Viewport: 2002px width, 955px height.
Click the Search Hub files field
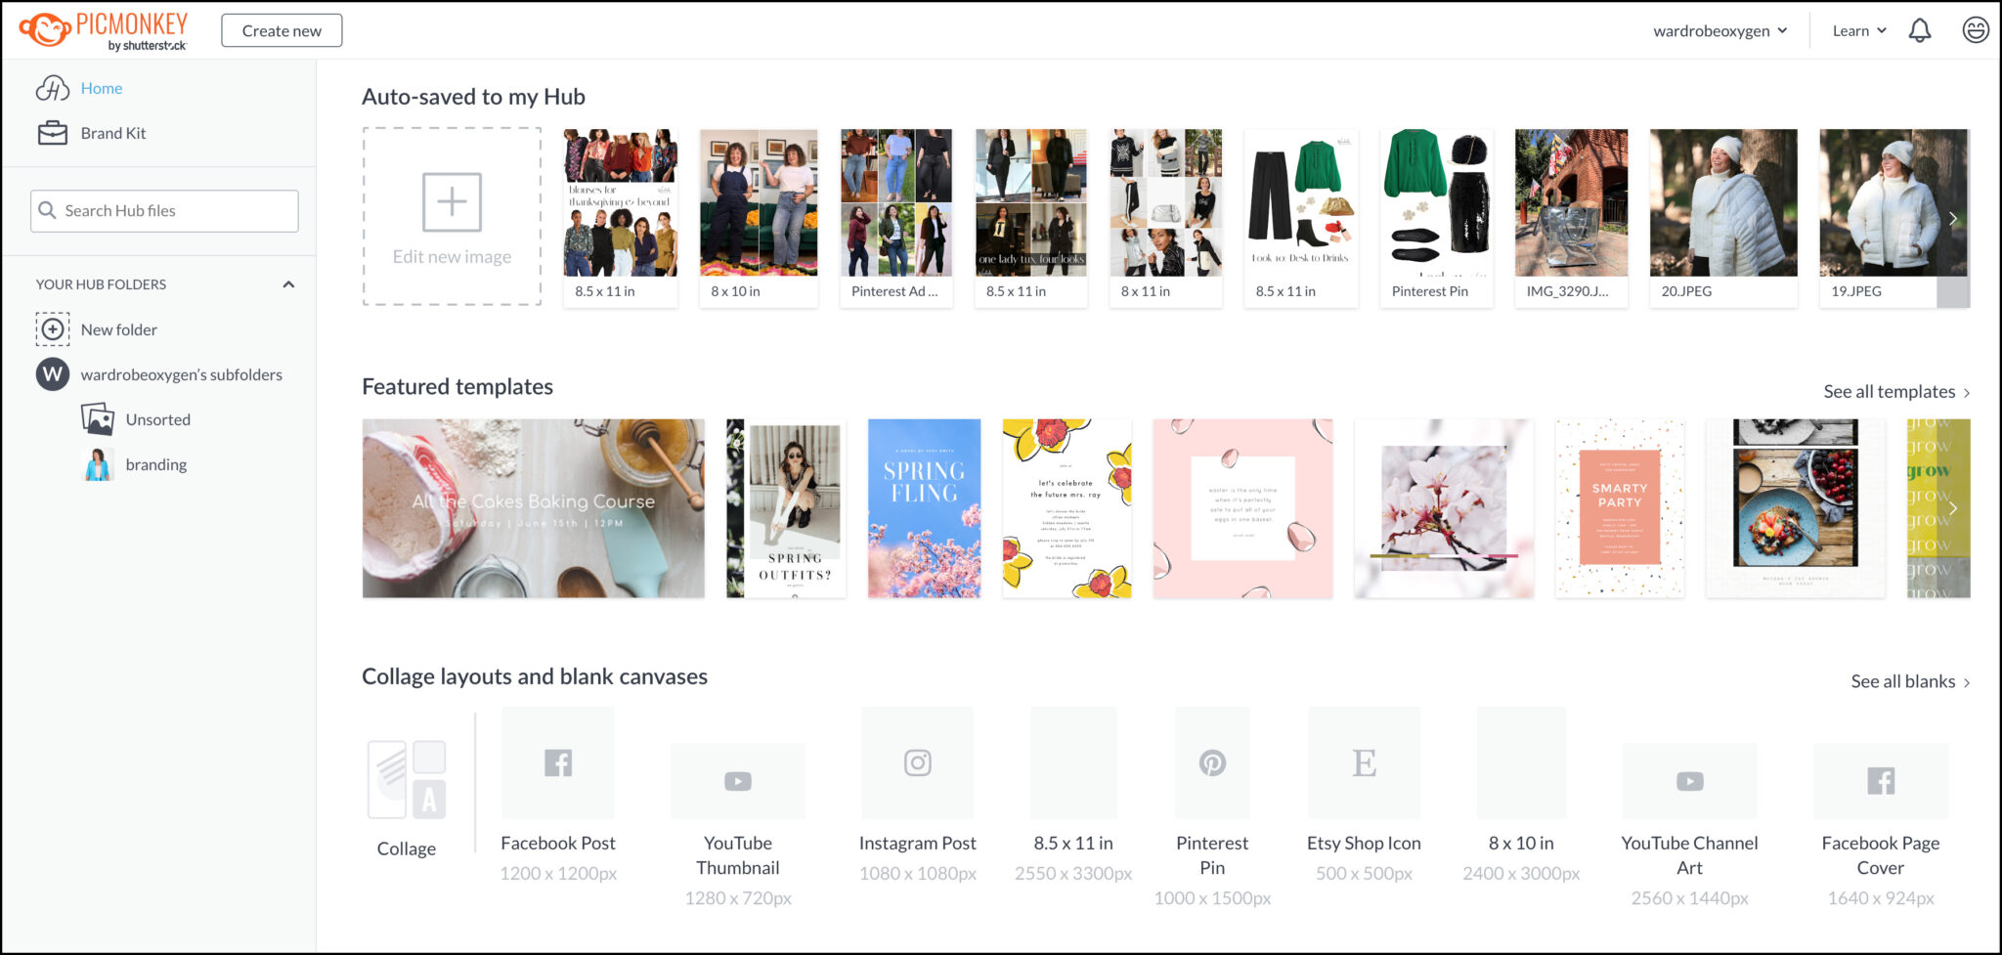(x=164, y=211)
